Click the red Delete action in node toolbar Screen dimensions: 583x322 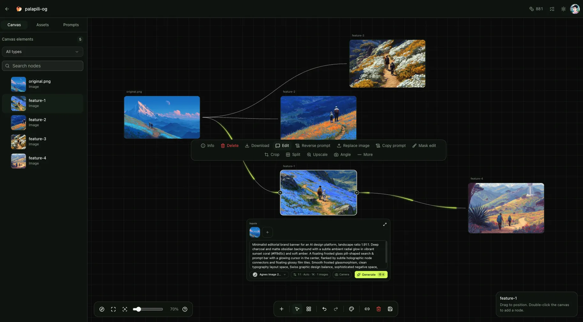230,146
